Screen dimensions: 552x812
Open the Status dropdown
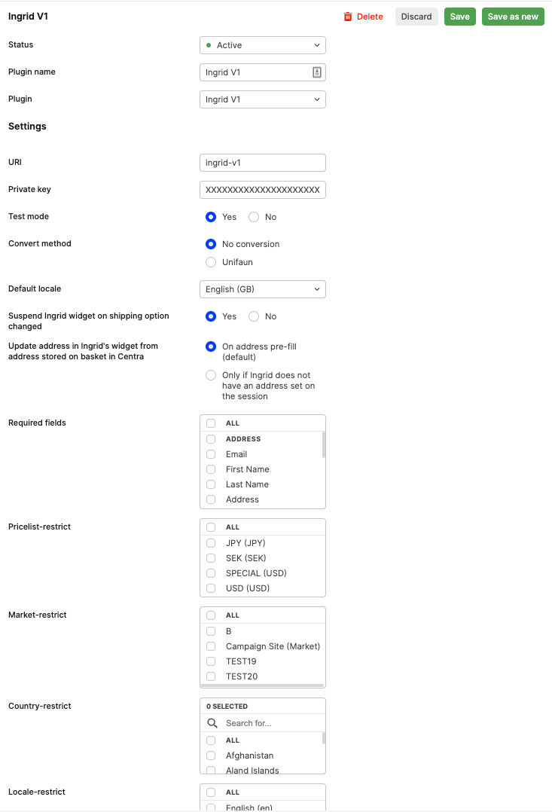tap(262, 45)
